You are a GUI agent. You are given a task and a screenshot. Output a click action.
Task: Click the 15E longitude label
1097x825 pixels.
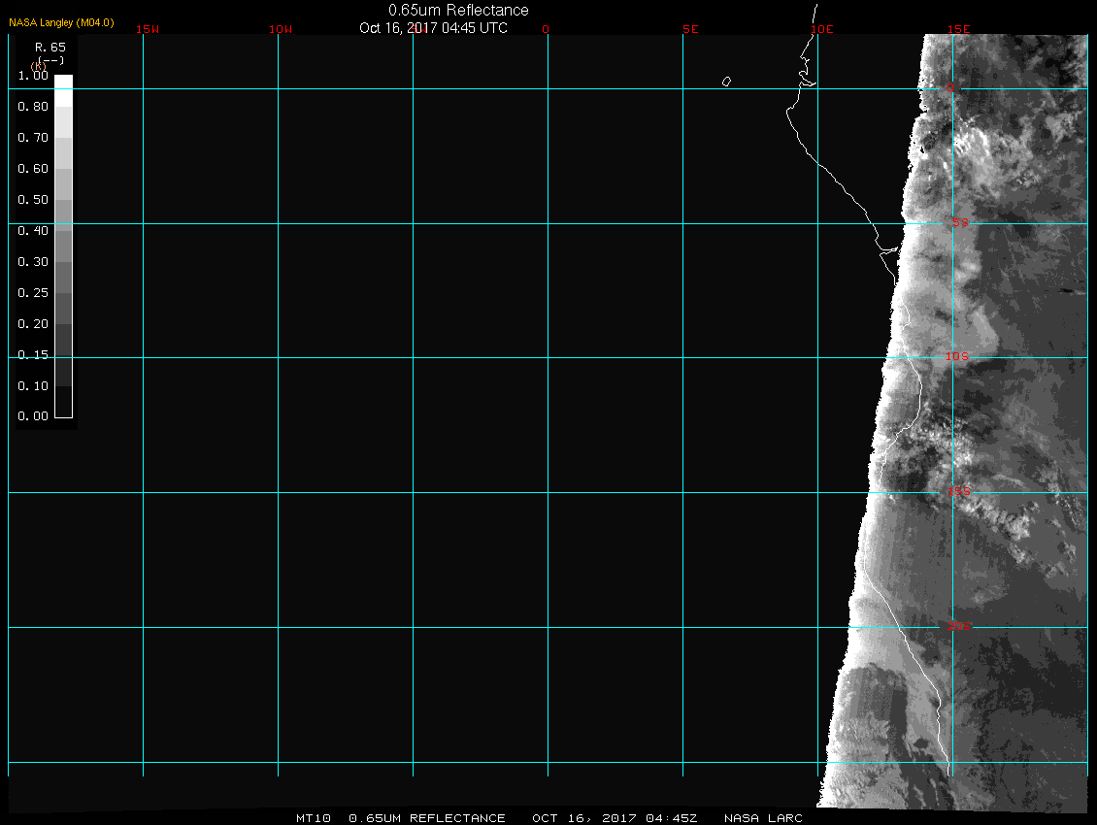pyautogui.click(x=959, y=29)
